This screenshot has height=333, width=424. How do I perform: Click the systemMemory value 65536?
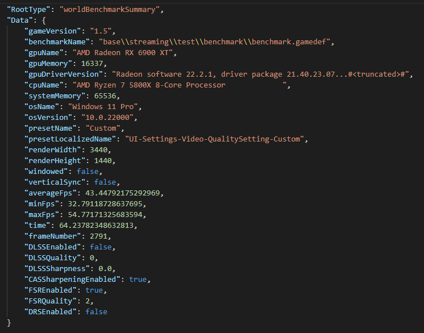pos(105,96)
